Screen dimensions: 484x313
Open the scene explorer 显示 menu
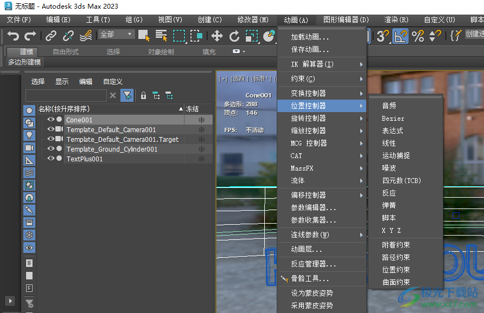[x=62, y=82]
